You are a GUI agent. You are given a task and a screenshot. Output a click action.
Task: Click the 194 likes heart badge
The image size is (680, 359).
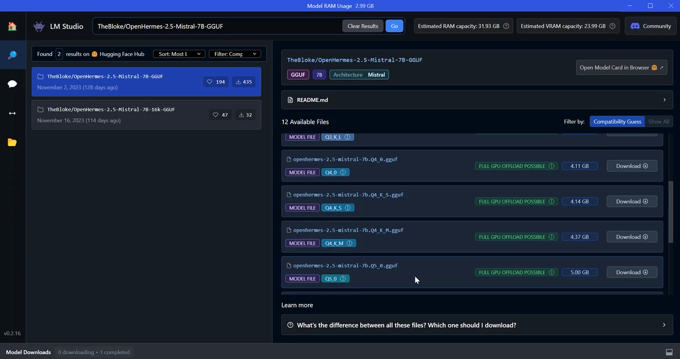pos(216,82)
